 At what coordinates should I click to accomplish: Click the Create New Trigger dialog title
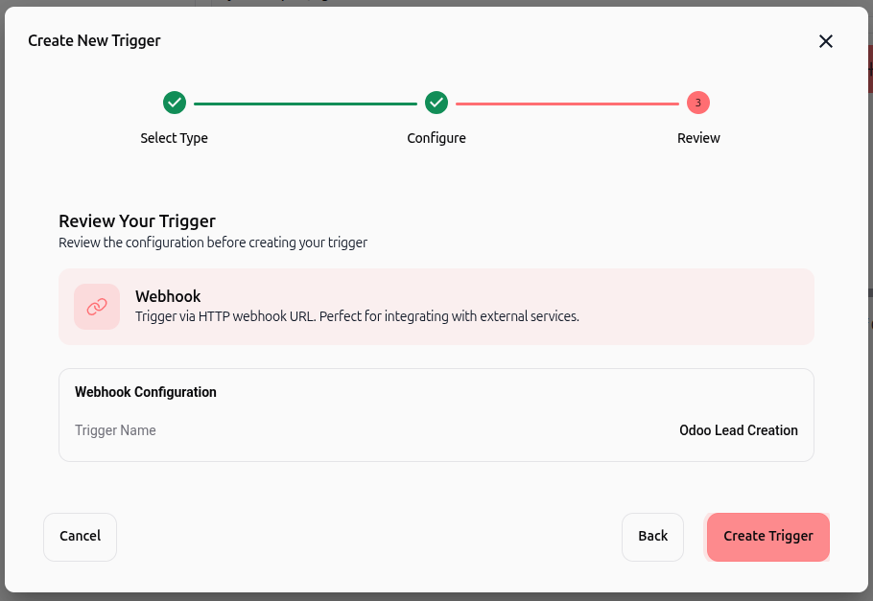click(94, 40)
